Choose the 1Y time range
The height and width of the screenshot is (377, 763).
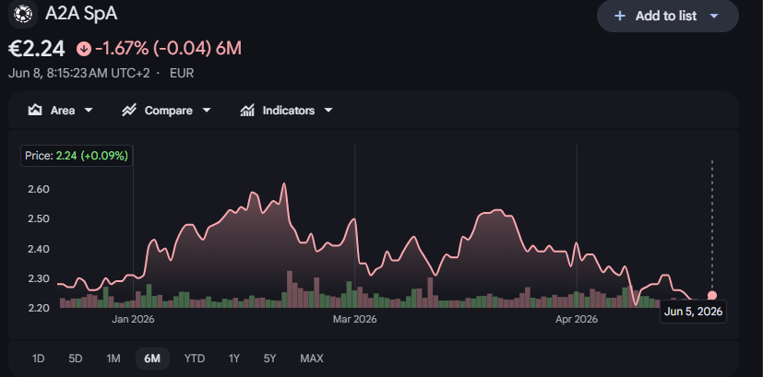coord(234,359)
